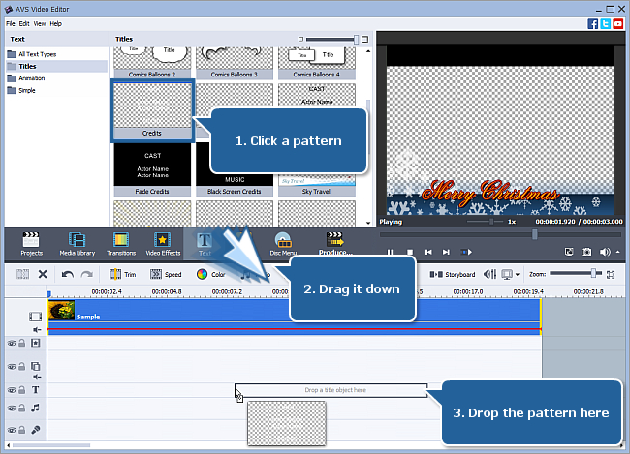Lock the video overlay track
This screenshot has height=454, width=630.
pos(22,366)
